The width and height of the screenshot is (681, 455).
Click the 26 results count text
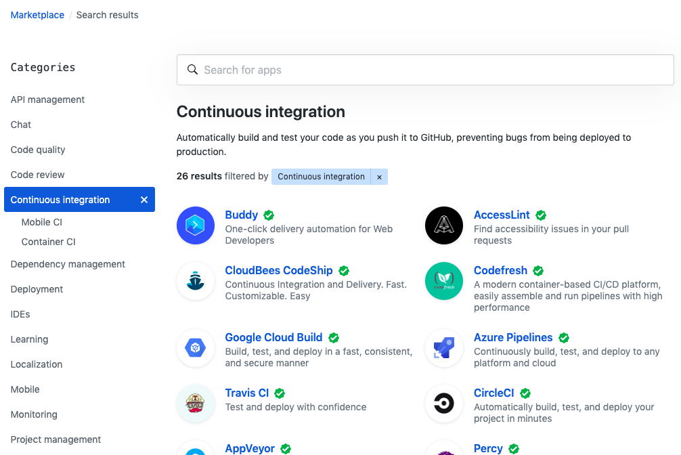199,176
